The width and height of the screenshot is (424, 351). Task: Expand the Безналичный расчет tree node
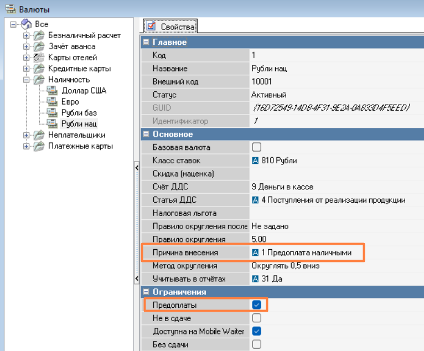tap(26, 35)
